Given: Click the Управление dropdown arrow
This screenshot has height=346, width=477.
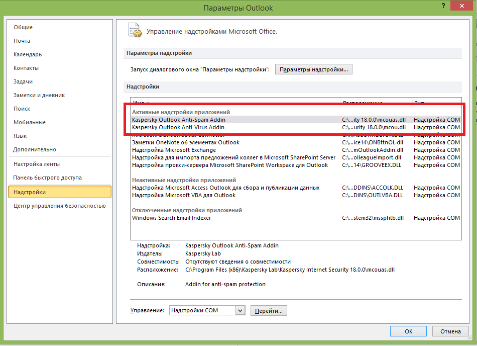Looking at the screenshot, I should (x=241, y=310).
